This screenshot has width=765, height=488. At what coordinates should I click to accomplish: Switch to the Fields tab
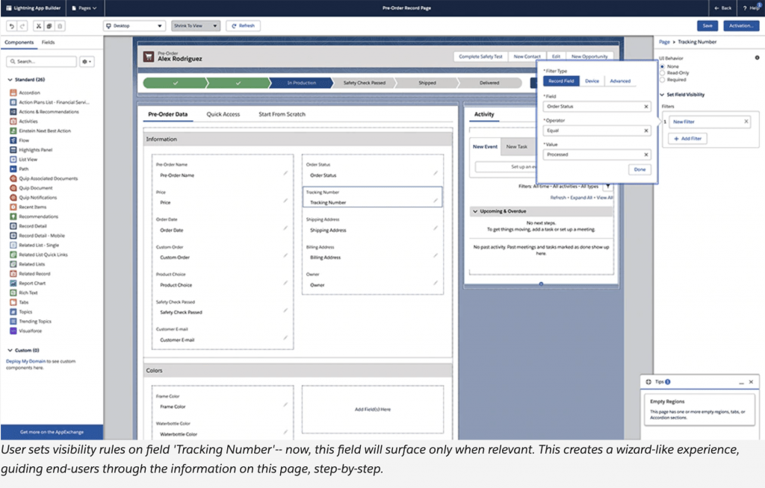[x=48, y=43]
